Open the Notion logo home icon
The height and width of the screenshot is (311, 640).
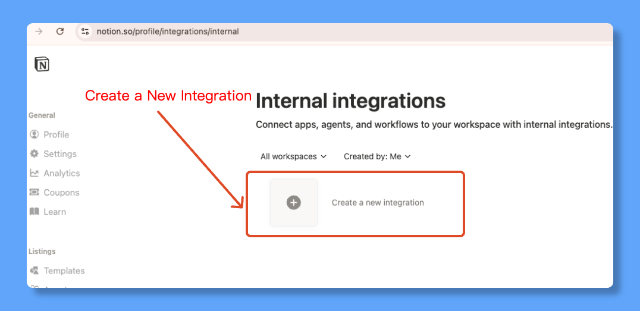coord(42,64)
